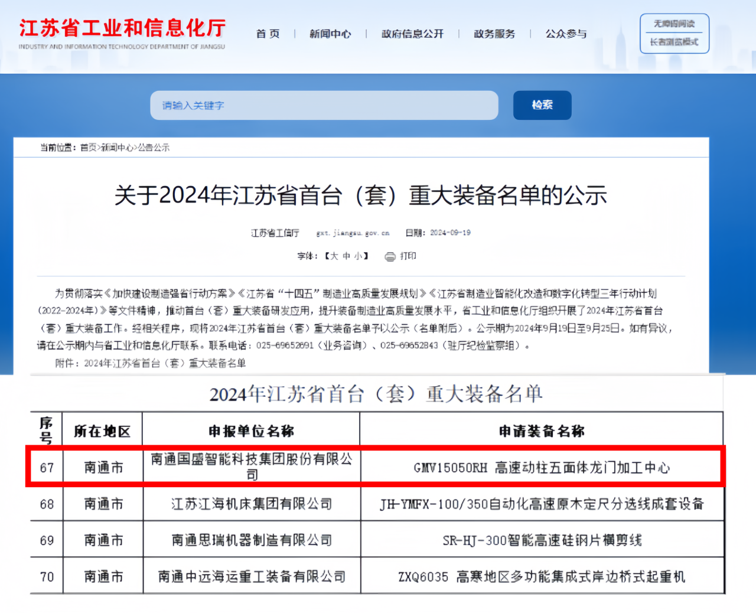The image size is (756, 613).
Task: Click the 申请装备名称 column header
Action: click(542, 432)
